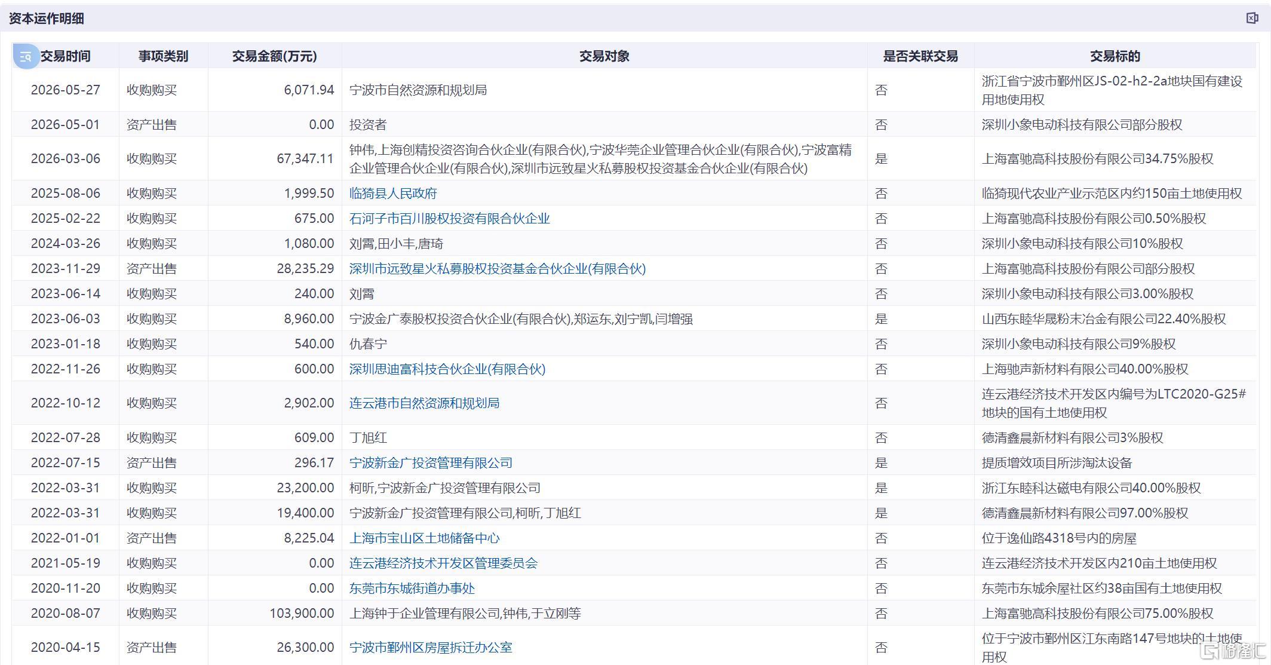Viewport: 1271px width, 665px height.
Task: Select the date cell 2025-08-06
Action: (x=65, y=194)
